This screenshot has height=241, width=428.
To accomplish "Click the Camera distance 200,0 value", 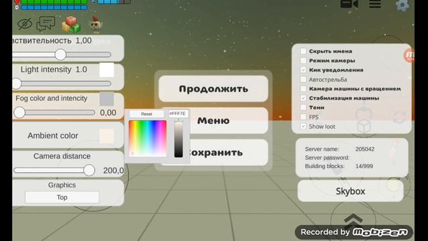I will click(113, 171).
